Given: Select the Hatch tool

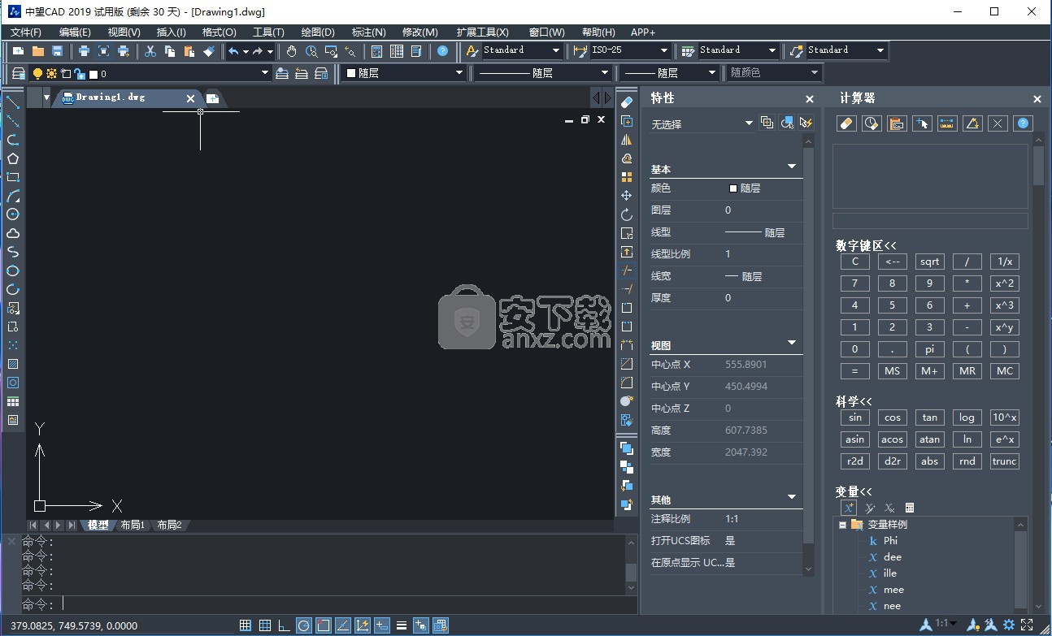Looking at the screenshot, I should pos(13,364).
